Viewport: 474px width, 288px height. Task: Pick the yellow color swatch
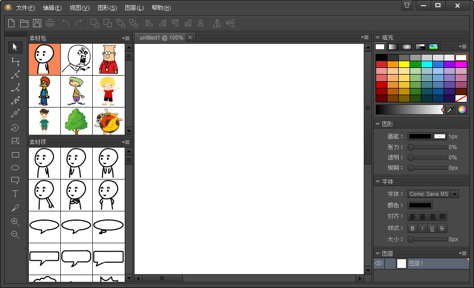(x=404, y=65)
